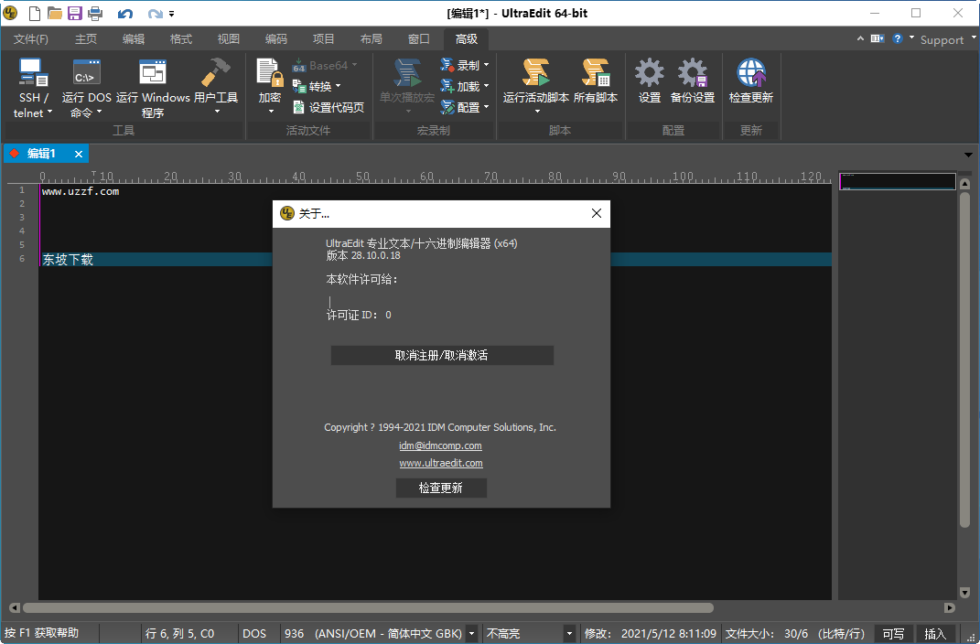
Task: Open settings (设置) gear icon
Action: point(650,81)
